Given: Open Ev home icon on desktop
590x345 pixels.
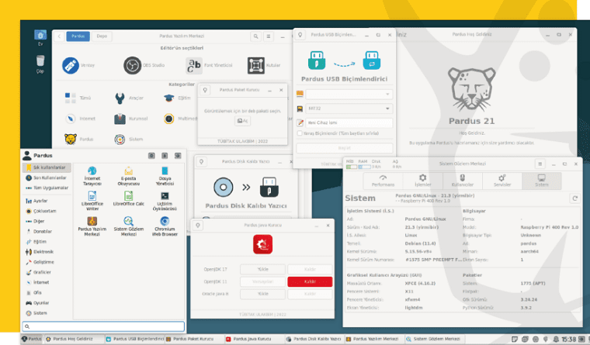Looking at the screenshot, I should [x=40, y=38].
